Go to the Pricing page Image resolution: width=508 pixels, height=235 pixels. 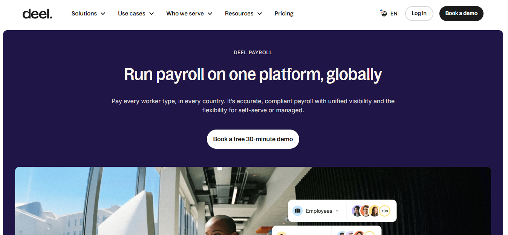[x=284, y=14]
